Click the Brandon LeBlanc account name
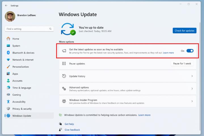This screenshot has height=136, width=204. tap(27, 15)
